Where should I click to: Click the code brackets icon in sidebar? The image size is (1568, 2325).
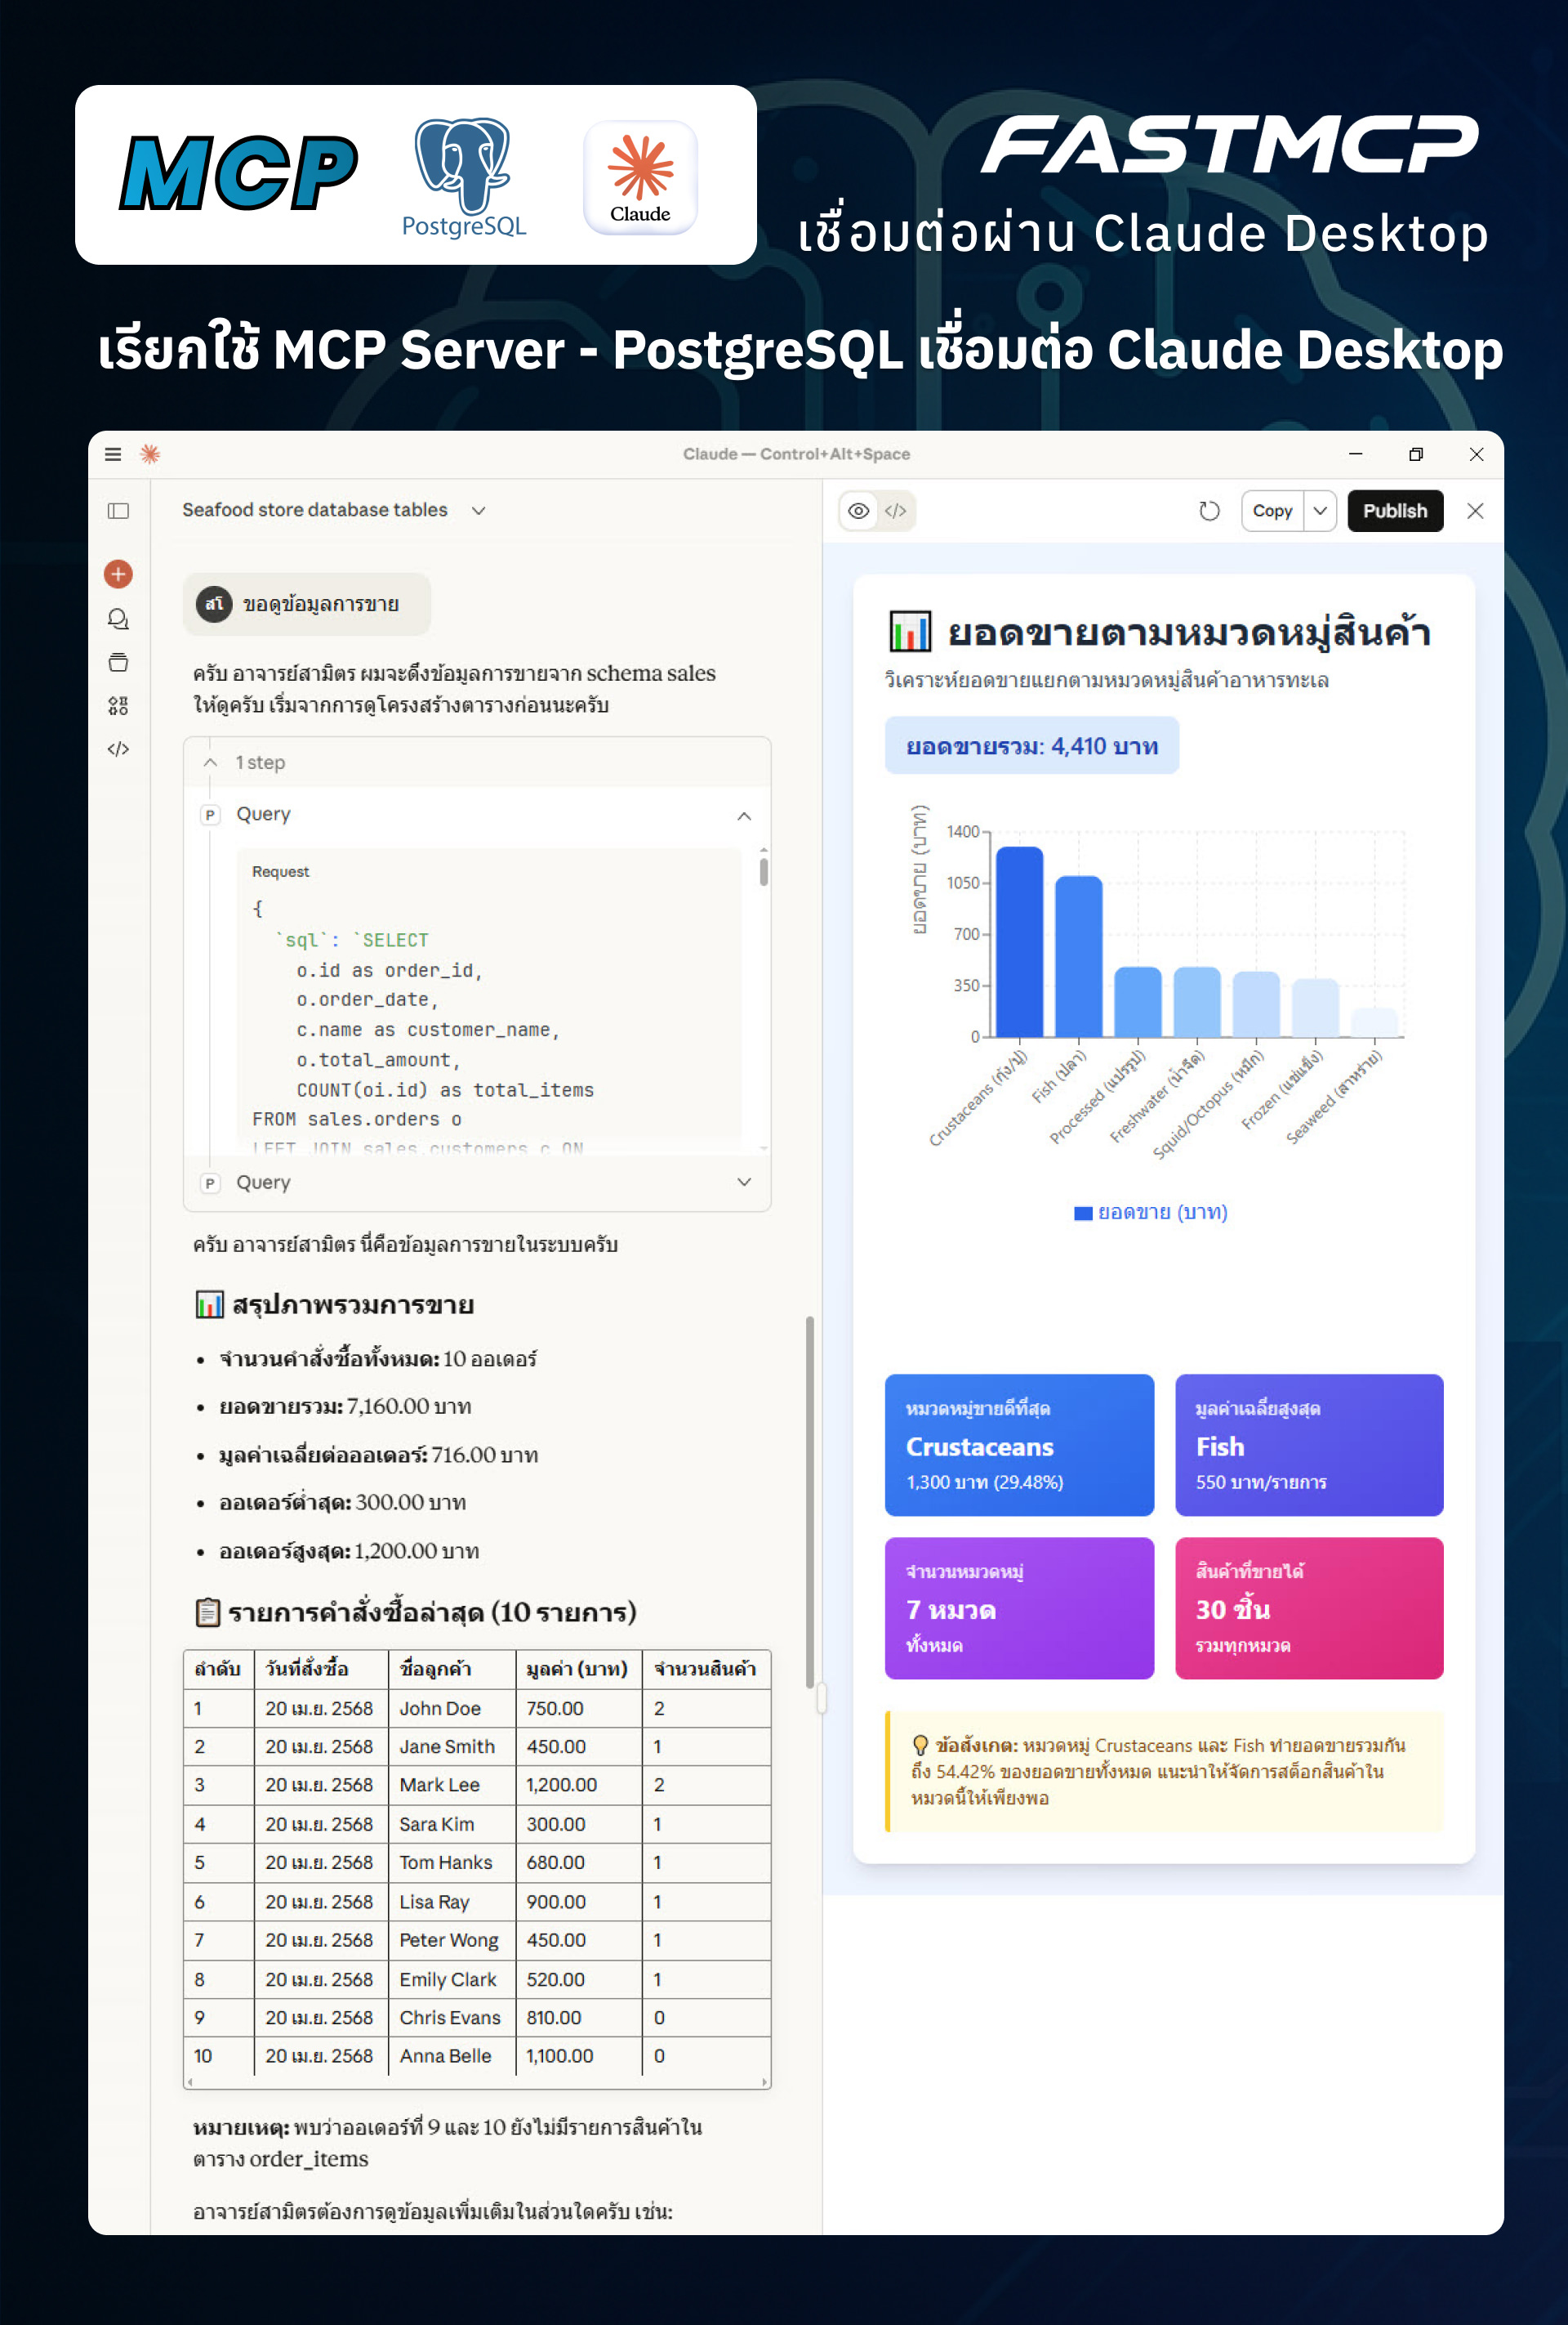pos(118,749)
